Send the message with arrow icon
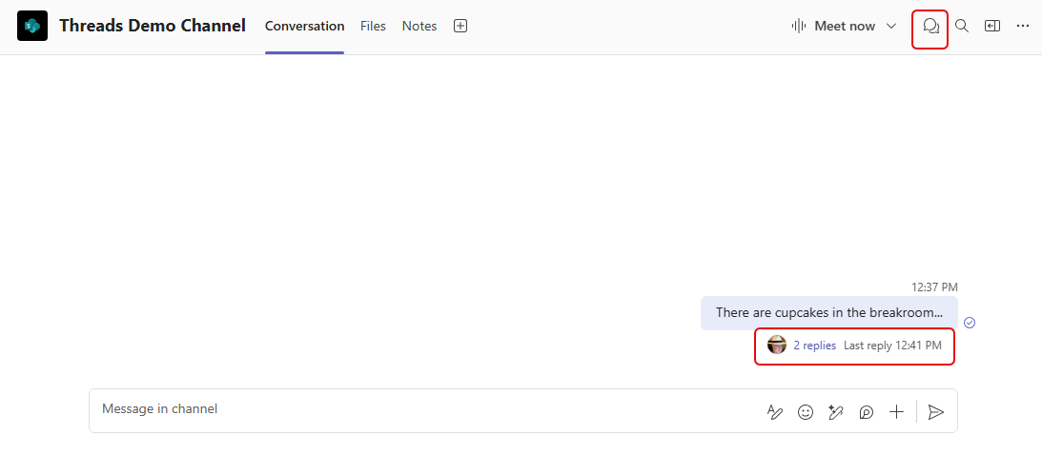The height and width of the screenshot is (455, 1042). click(936, 412)
